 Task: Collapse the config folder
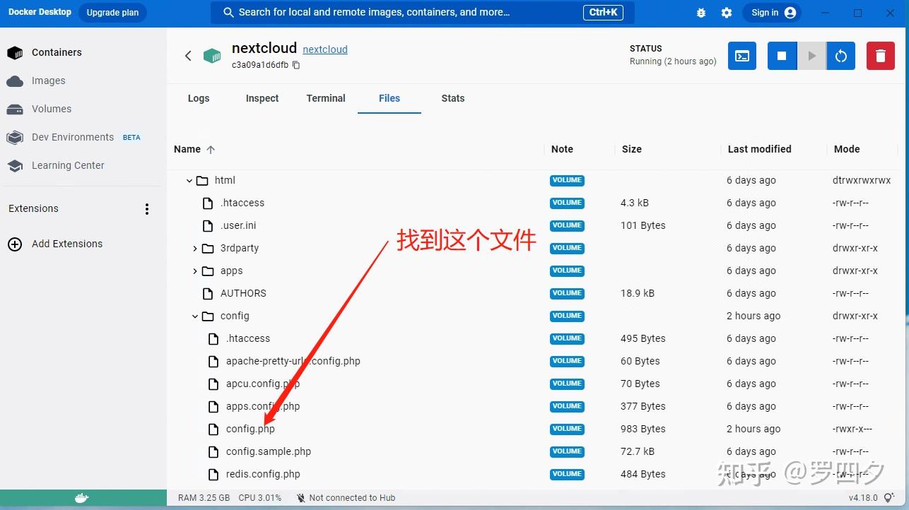pos(195,316)
